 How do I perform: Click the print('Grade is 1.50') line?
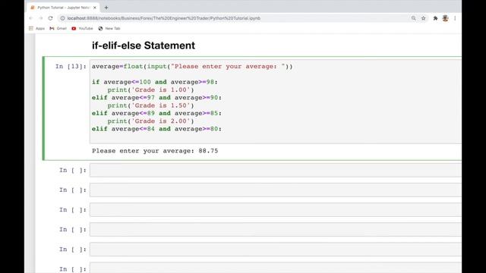pyautogui.click(x=150, y=105)
